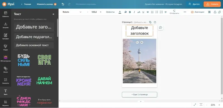223x108 pixels.
Task: Open the Медиа sidebar section
Action: click(6, 48)
